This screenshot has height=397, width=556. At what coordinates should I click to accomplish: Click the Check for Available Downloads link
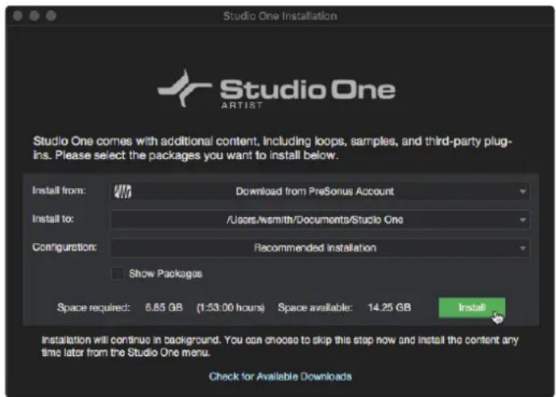(280, 376)
